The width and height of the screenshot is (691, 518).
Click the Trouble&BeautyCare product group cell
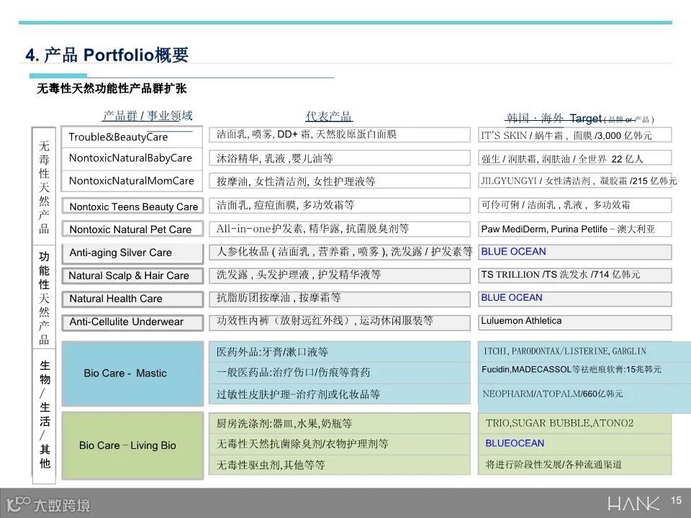pos(132,137)
